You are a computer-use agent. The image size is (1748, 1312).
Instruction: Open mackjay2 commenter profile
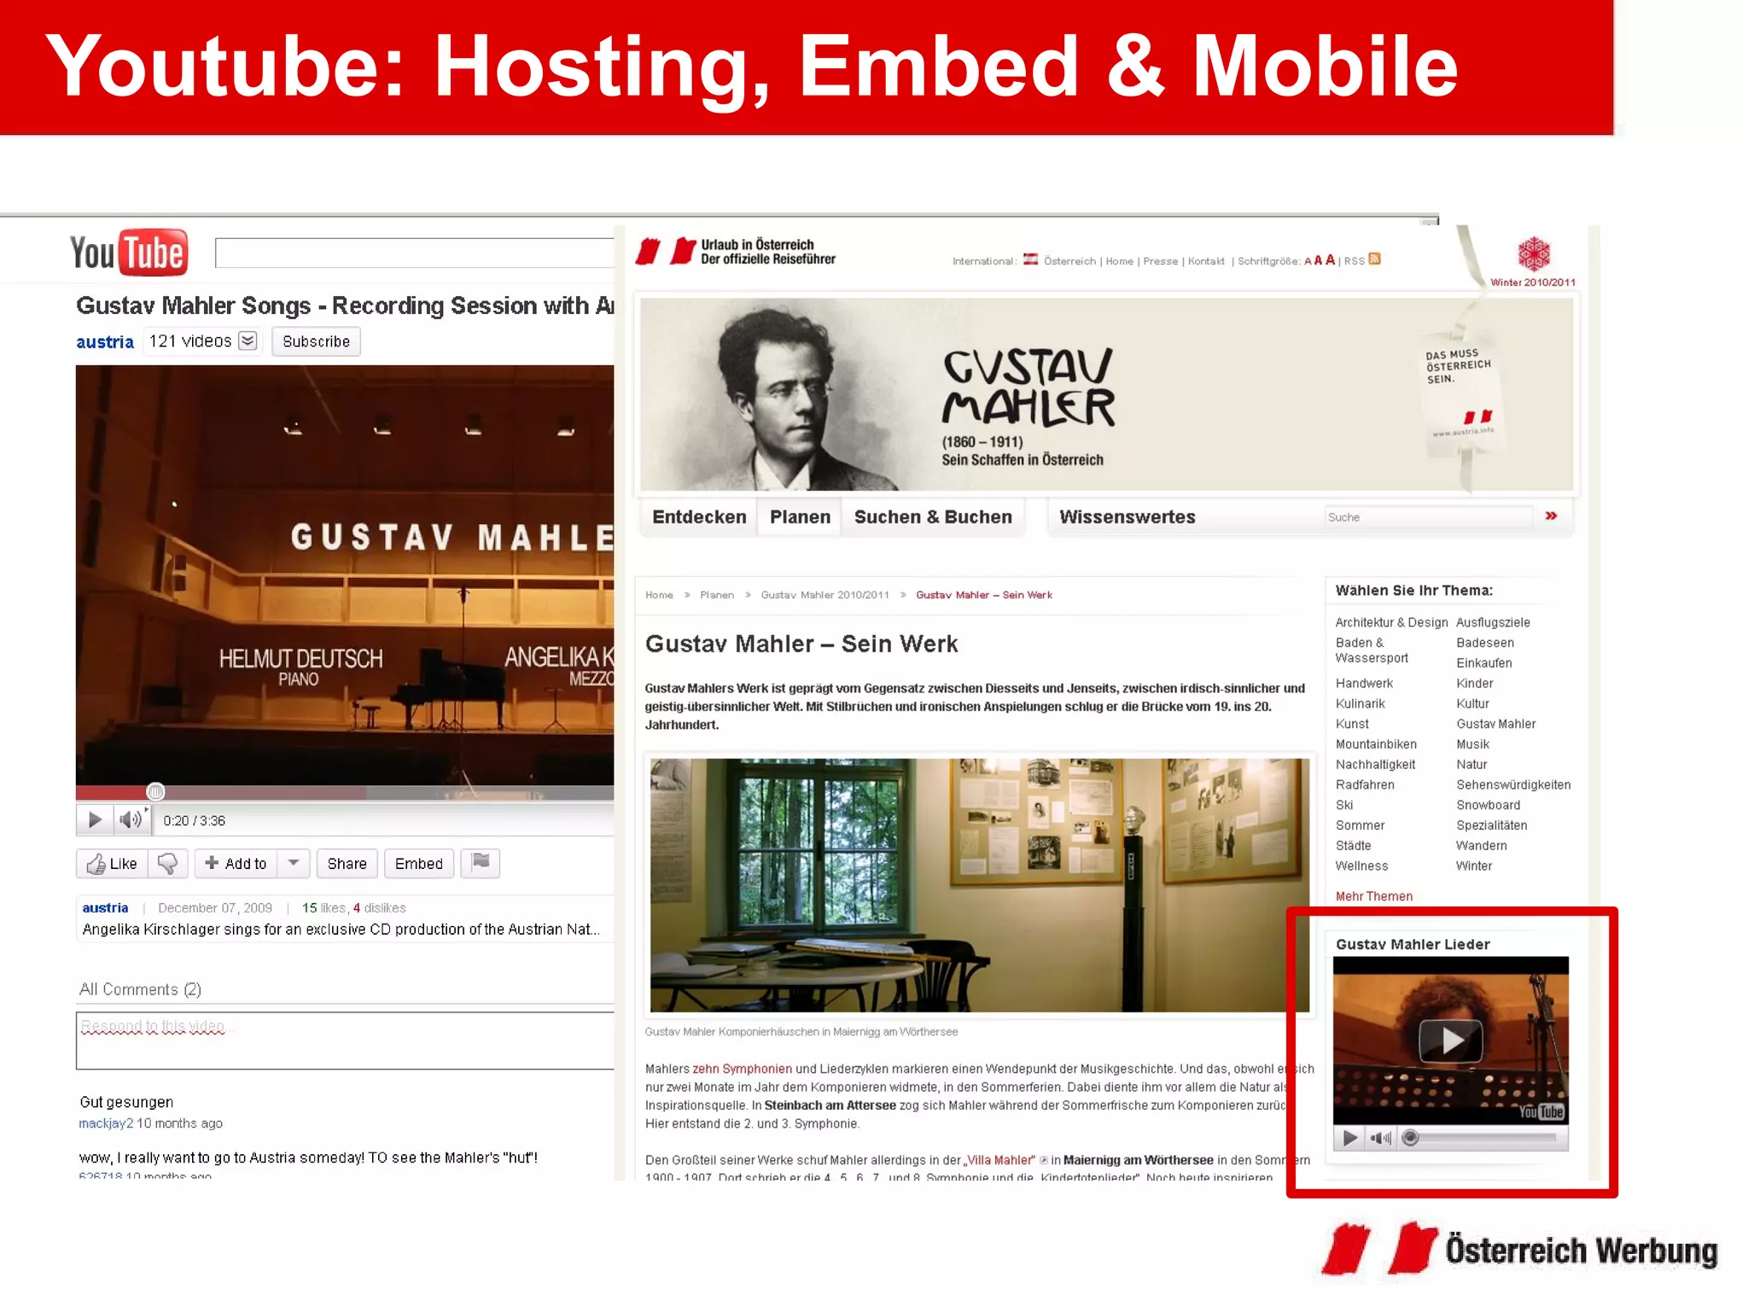pos(106,1123)
